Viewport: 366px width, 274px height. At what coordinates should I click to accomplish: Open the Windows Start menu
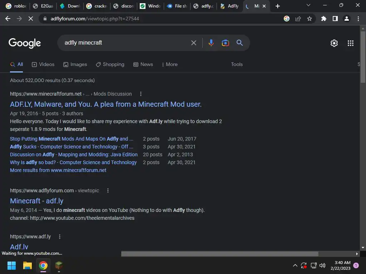(x=11, y=265)
